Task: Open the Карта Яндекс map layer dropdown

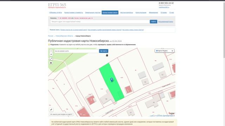Action: [x=165, y=51]
